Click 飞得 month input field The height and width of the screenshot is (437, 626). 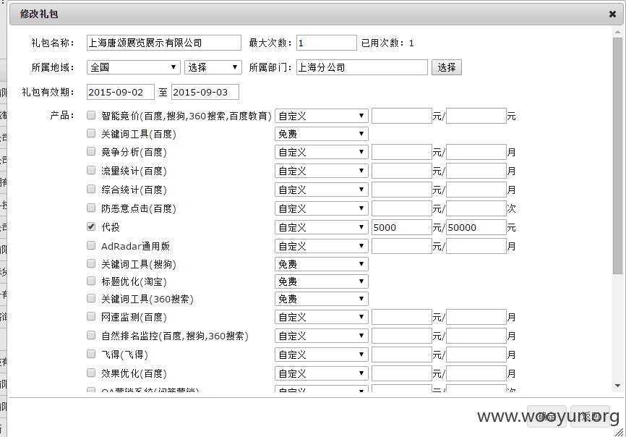point(476,355)
